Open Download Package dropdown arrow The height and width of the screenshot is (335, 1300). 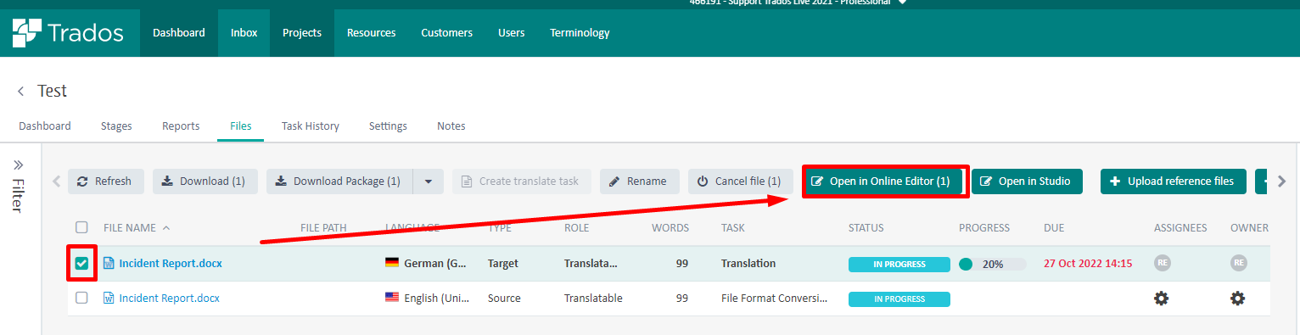(428, 181)
